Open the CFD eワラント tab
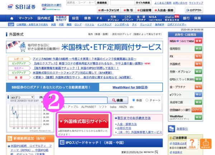This screenshot has height=155, width=215. pyautogui.click(x=128, y=18)
